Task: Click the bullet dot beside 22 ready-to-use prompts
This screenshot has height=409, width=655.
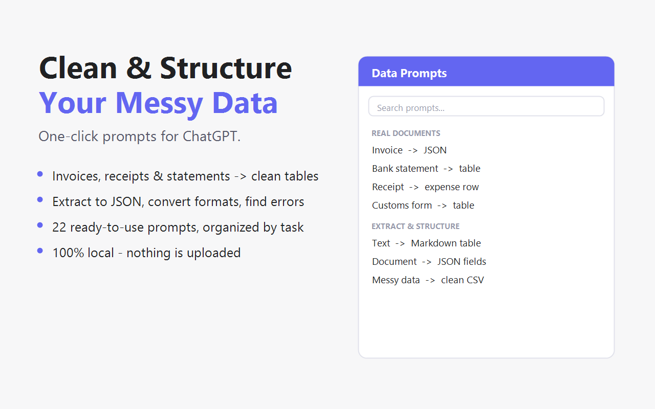Action: (x=40, y=225)
